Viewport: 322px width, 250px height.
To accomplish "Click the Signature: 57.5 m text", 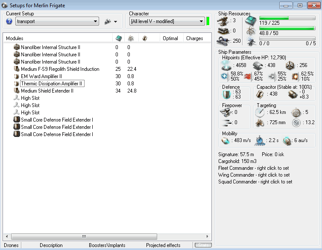I will 236,154.
